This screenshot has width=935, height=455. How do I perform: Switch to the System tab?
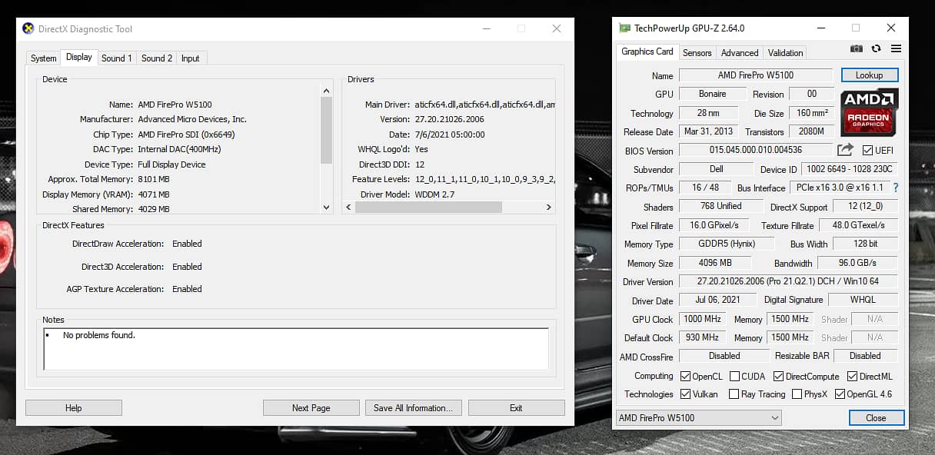(x=43, y=58)
